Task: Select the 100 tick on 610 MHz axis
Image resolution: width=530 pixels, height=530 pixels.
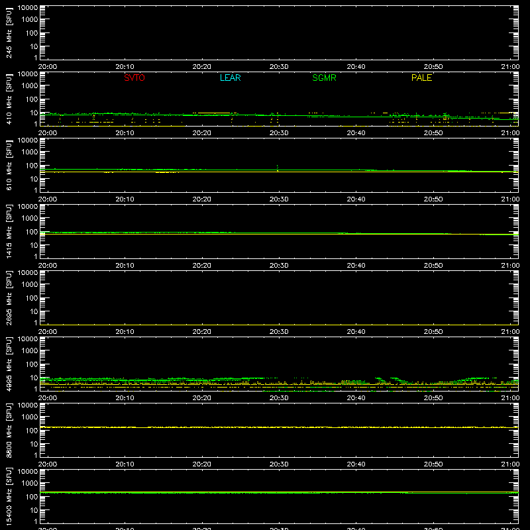Action: click(32, 166)
